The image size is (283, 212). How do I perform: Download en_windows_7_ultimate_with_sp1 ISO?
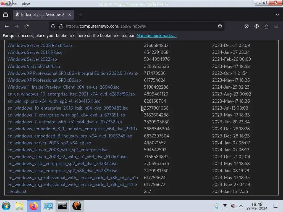click(64, 122)
